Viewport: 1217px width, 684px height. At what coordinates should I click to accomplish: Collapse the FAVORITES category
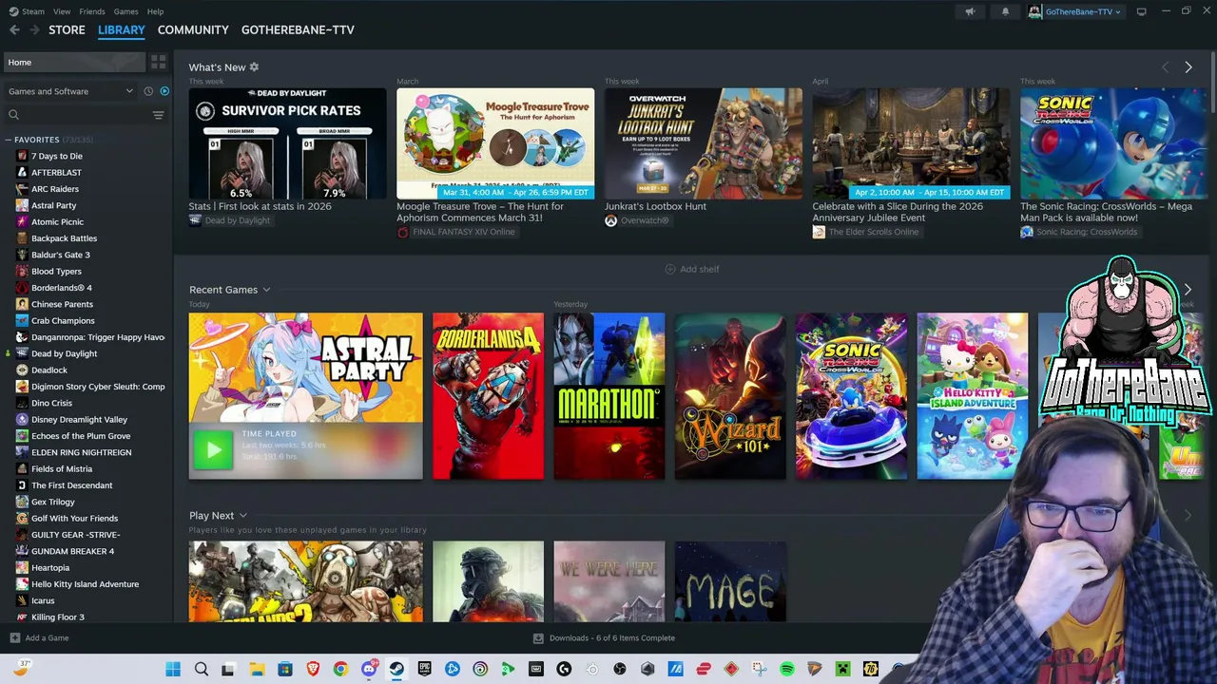[8, 140]
